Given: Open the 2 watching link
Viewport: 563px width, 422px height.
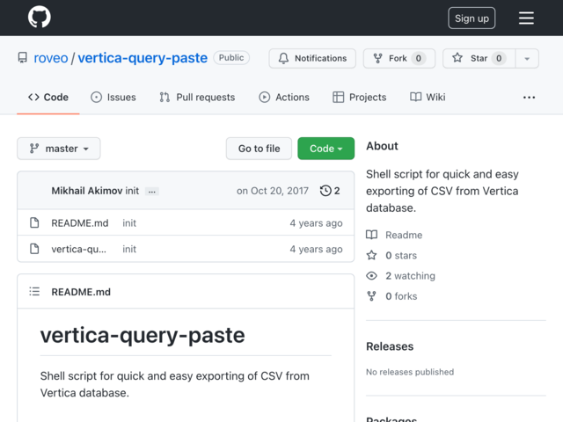Looking at the screenshot, I should point(410,275).
